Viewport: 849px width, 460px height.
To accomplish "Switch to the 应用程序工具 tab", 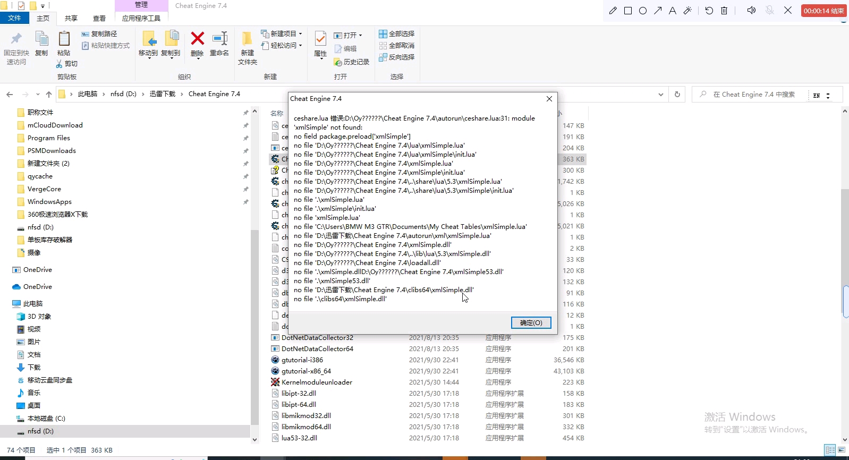I will click(x=141, y=18).
